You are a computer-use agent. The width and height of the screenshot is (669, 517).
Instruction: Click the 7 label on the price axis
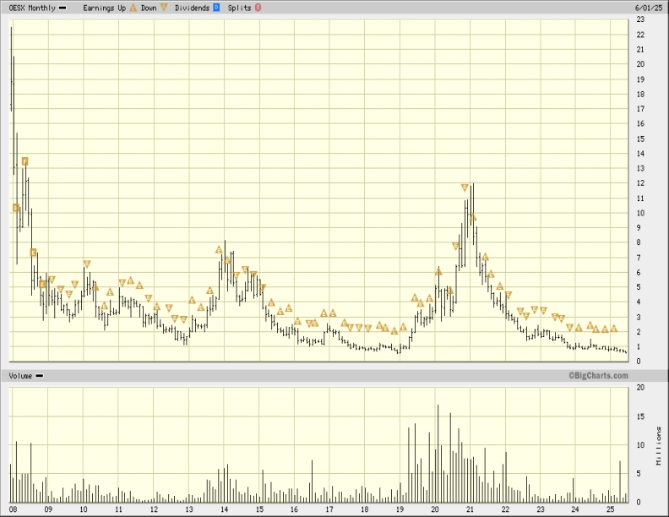coord(639,258)
